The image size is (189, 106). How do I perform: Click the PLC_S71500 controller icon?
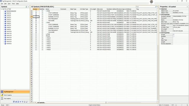[3, 9]
